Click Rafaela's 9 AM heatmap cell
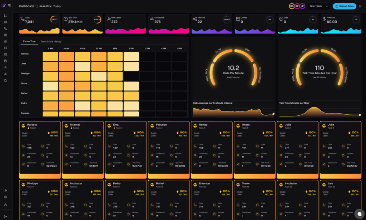Screen dimensions: 366x220 (x=50, y=56)
